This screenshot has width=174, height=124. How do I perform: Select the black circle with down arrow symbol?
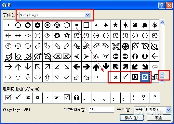tap(145, 56)
